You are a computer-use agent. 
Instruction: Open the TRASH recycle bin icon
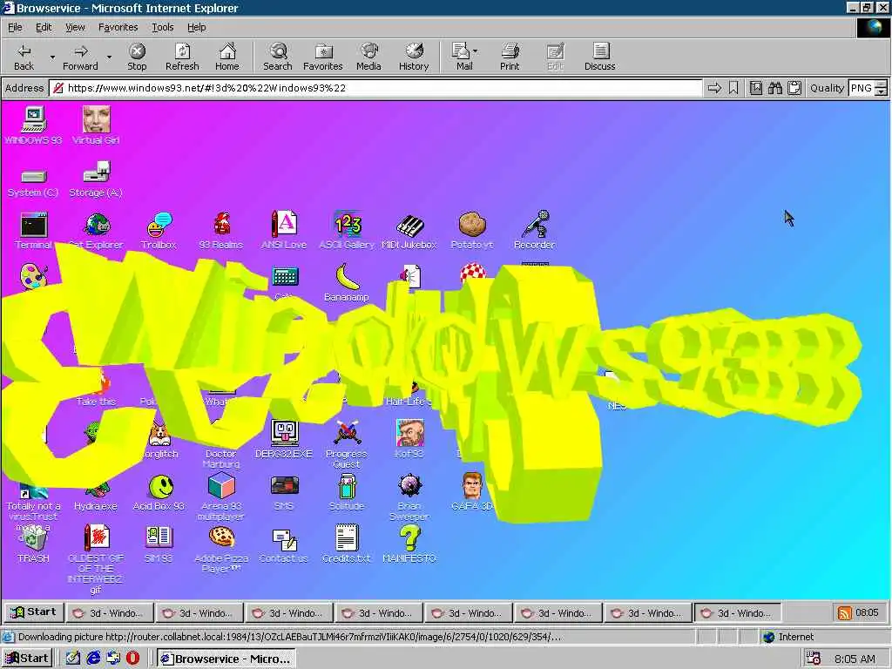pyautogui.click(x=33, y=545)
